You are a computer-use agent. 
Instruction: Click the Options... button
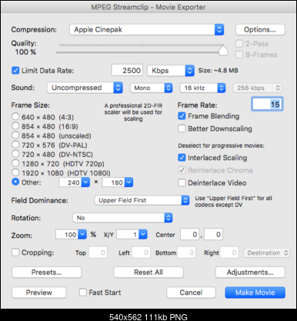coord(260,30)
